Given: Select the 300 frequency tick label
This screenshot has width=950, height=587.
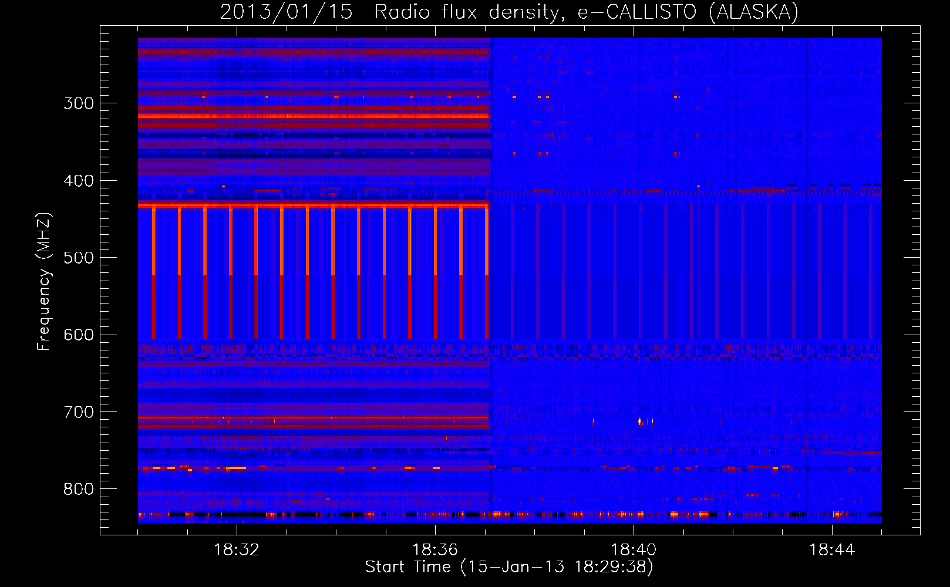Looking at the screenshot, I should click(79, 103).
